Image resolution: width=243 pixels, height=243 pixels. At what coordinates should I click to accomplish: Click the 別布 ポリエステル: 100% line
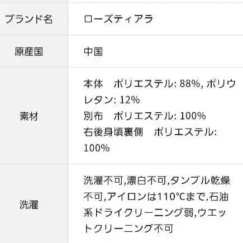[x=145, y=116]
